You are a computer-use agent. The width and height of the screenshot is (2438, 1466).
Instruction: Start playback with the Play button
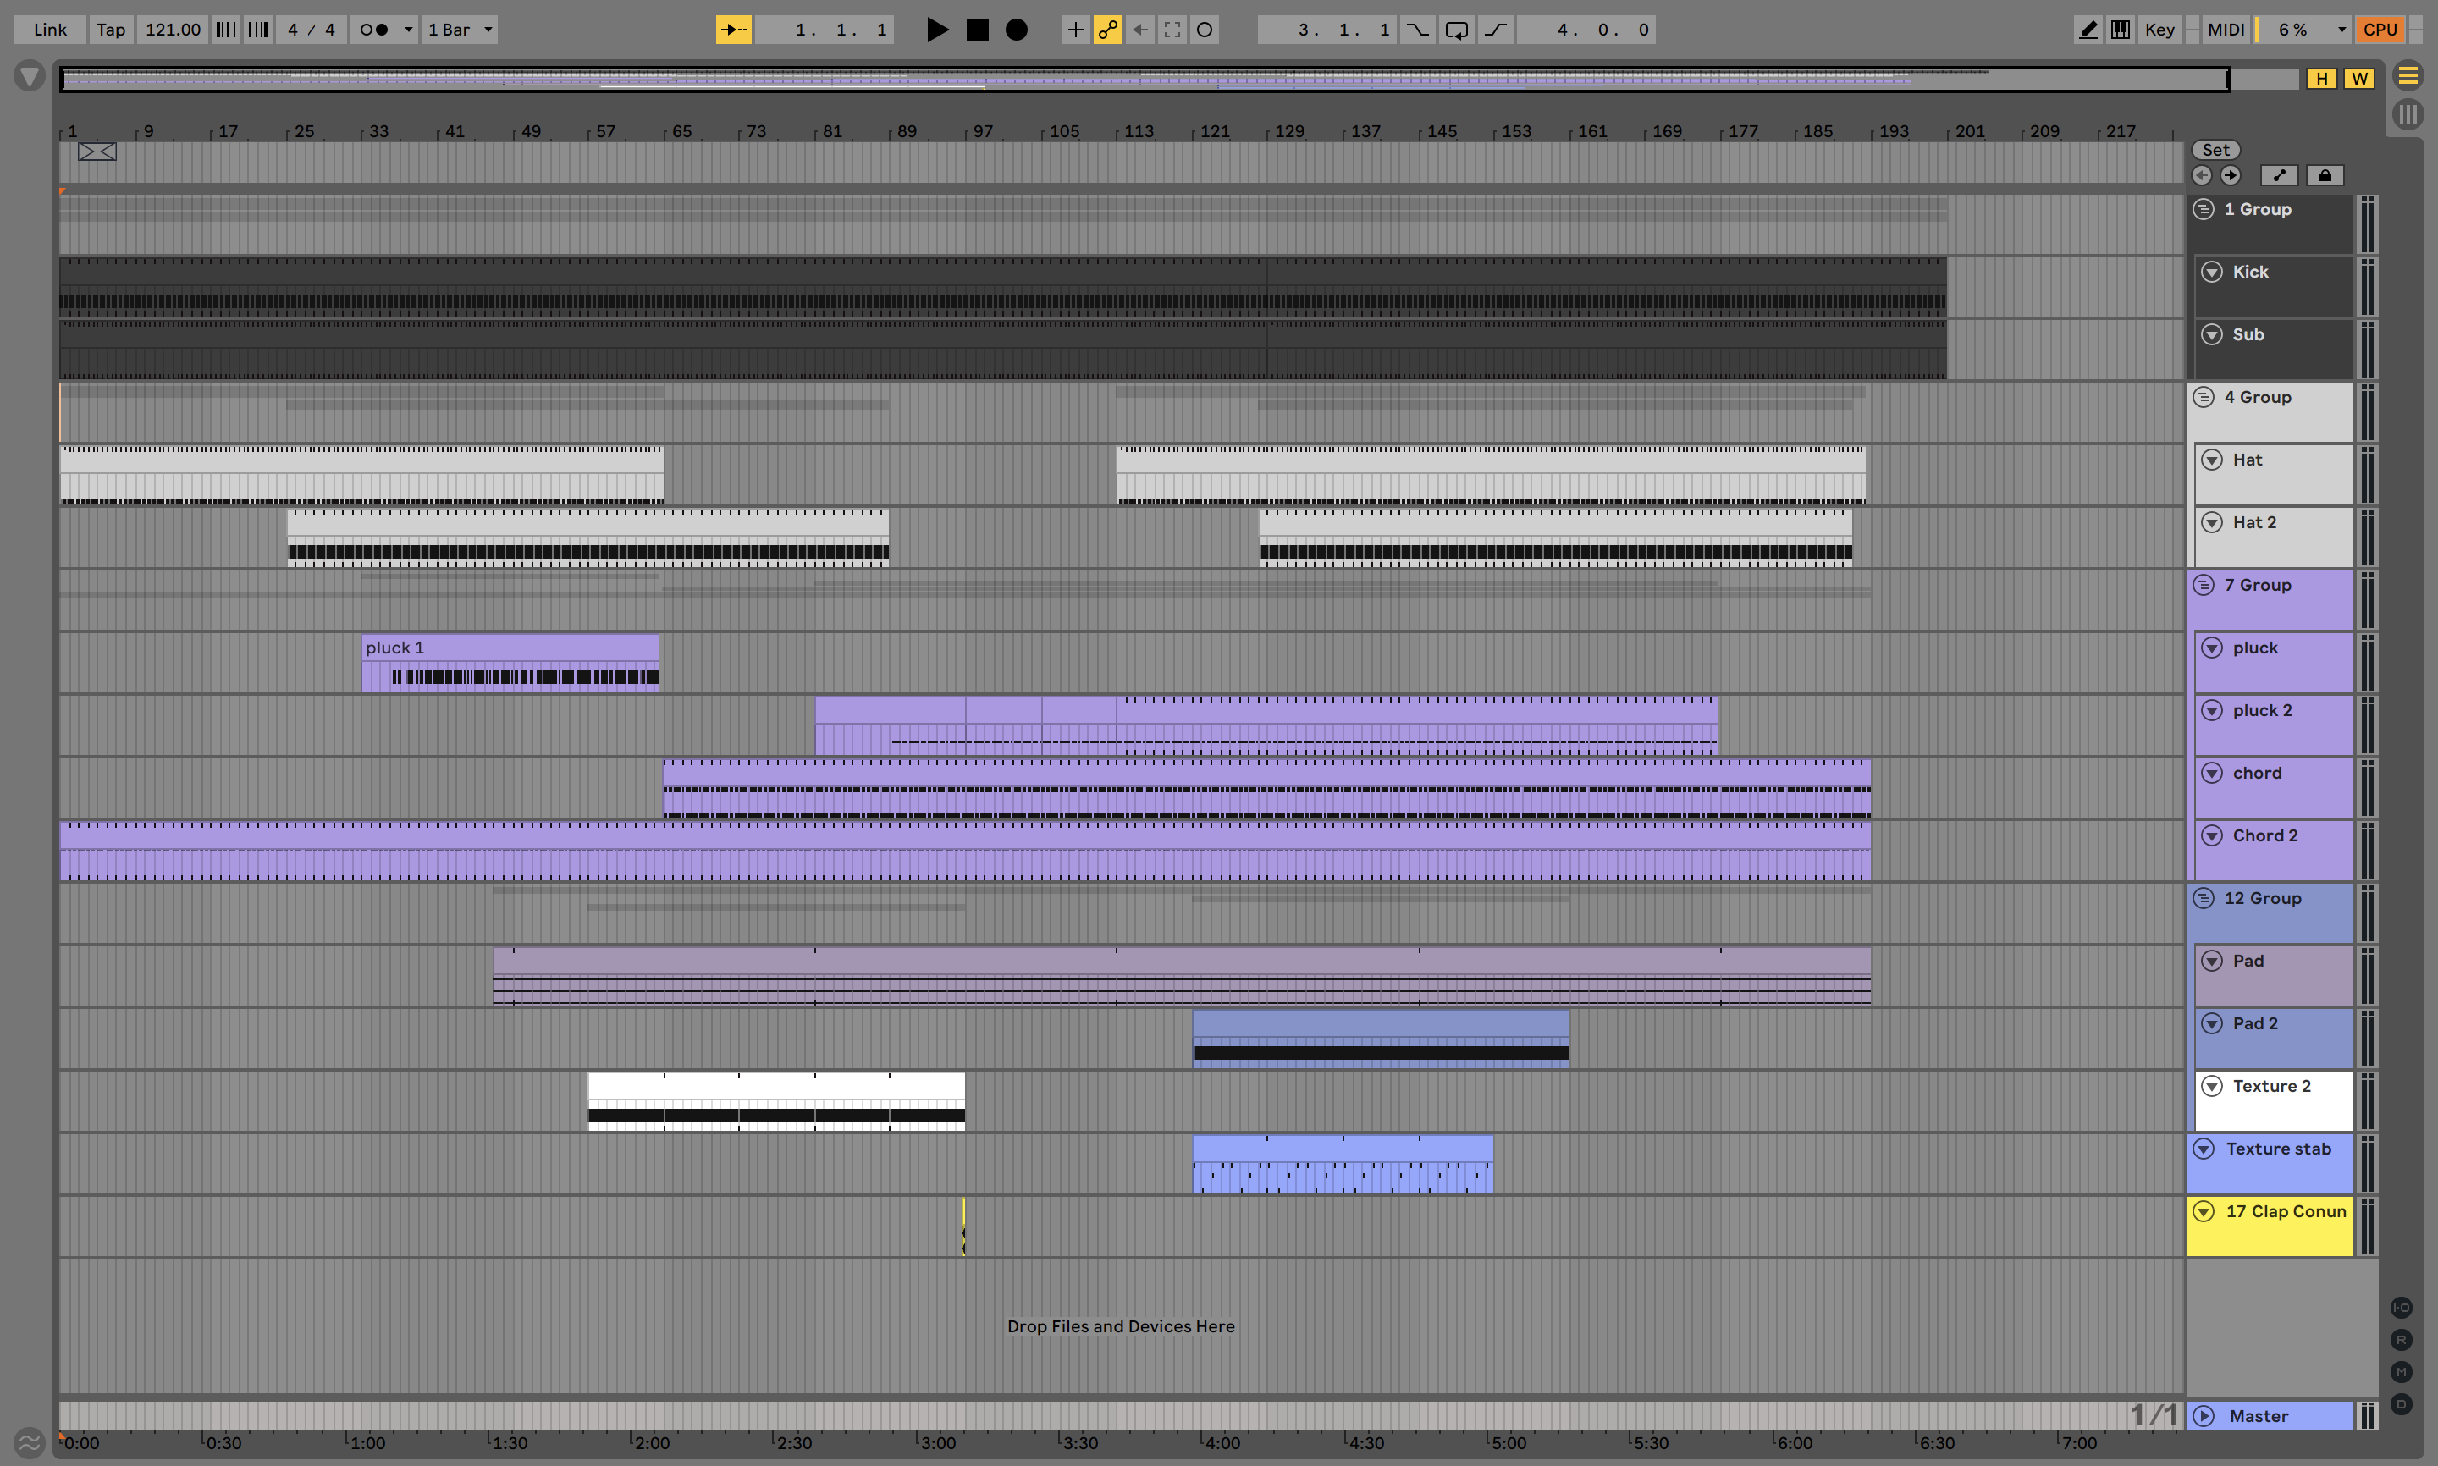coord(937,30)
